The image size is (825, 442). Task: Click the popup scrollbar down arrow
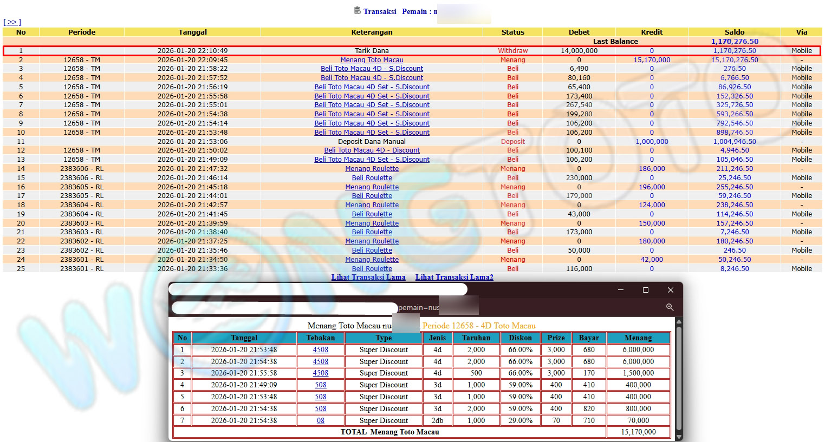tap(679, 435)
